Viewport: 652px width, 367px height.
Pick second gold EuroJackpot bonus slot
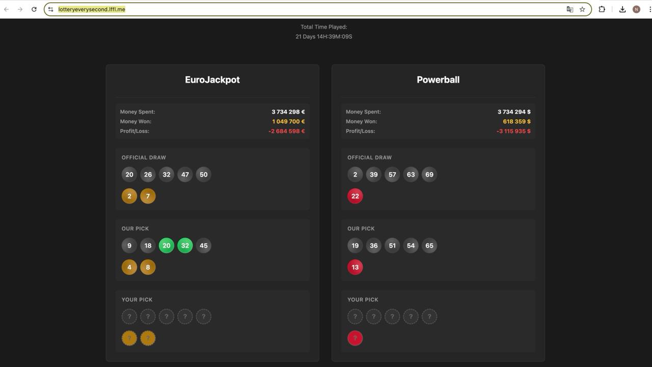pyautogui.click(x=148, y=338)
